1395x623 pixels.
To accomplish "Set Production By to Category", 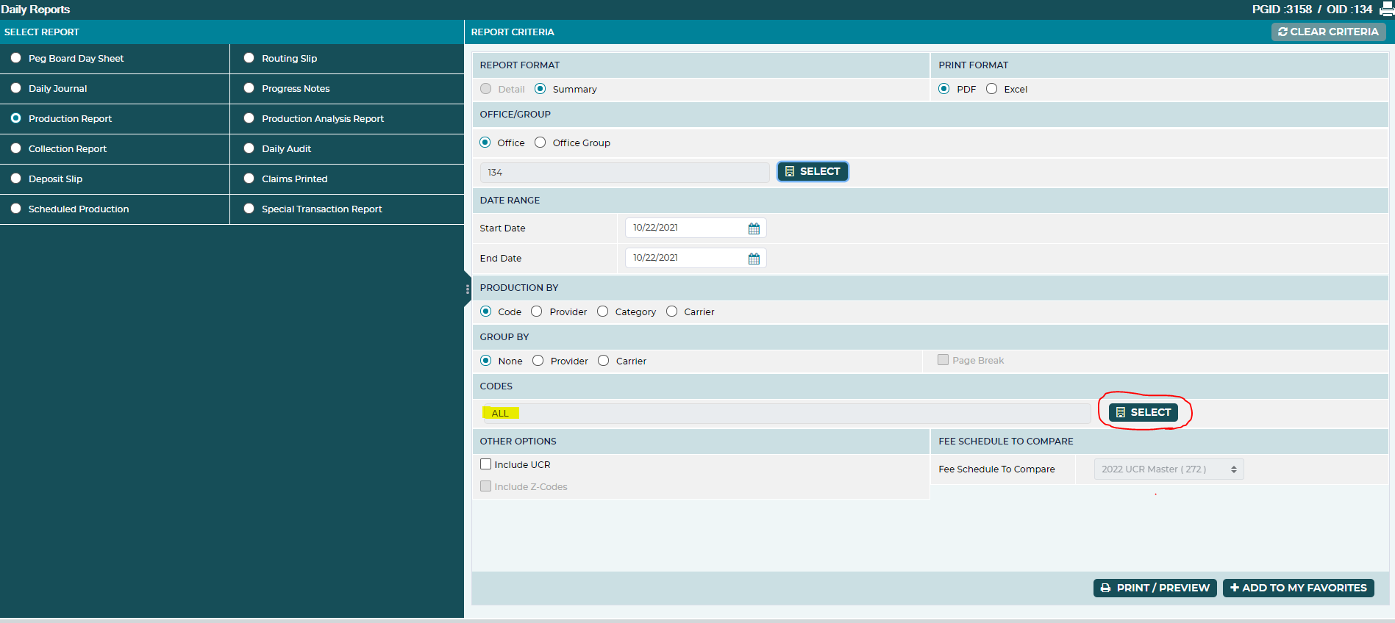I will tap(603, 311).
